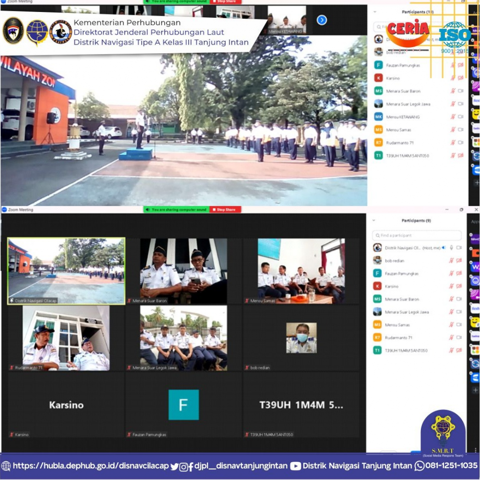Select the 'bob redian' row in the bottom list

417,261
